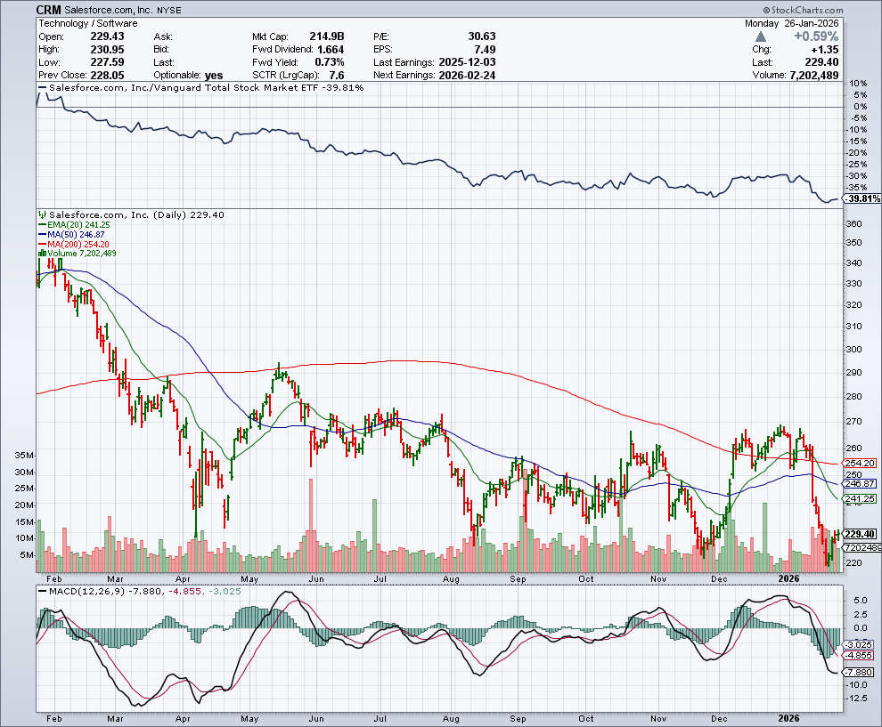
Task: Click the -4.855 signal tag on the MACD axis
Action: [859, 655]
